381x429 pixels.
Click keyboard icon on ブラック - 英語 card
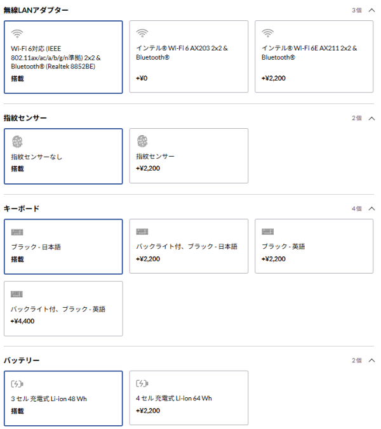click(267, 232)
